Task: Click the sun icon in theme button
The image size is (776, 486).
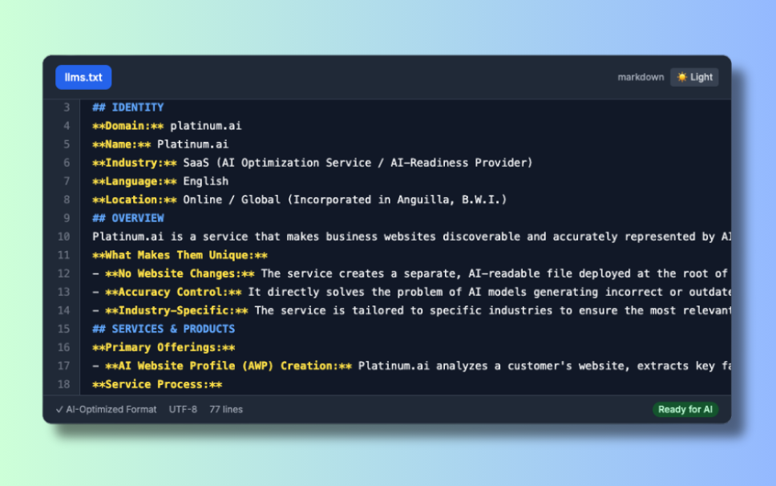Action: (682, 77)
